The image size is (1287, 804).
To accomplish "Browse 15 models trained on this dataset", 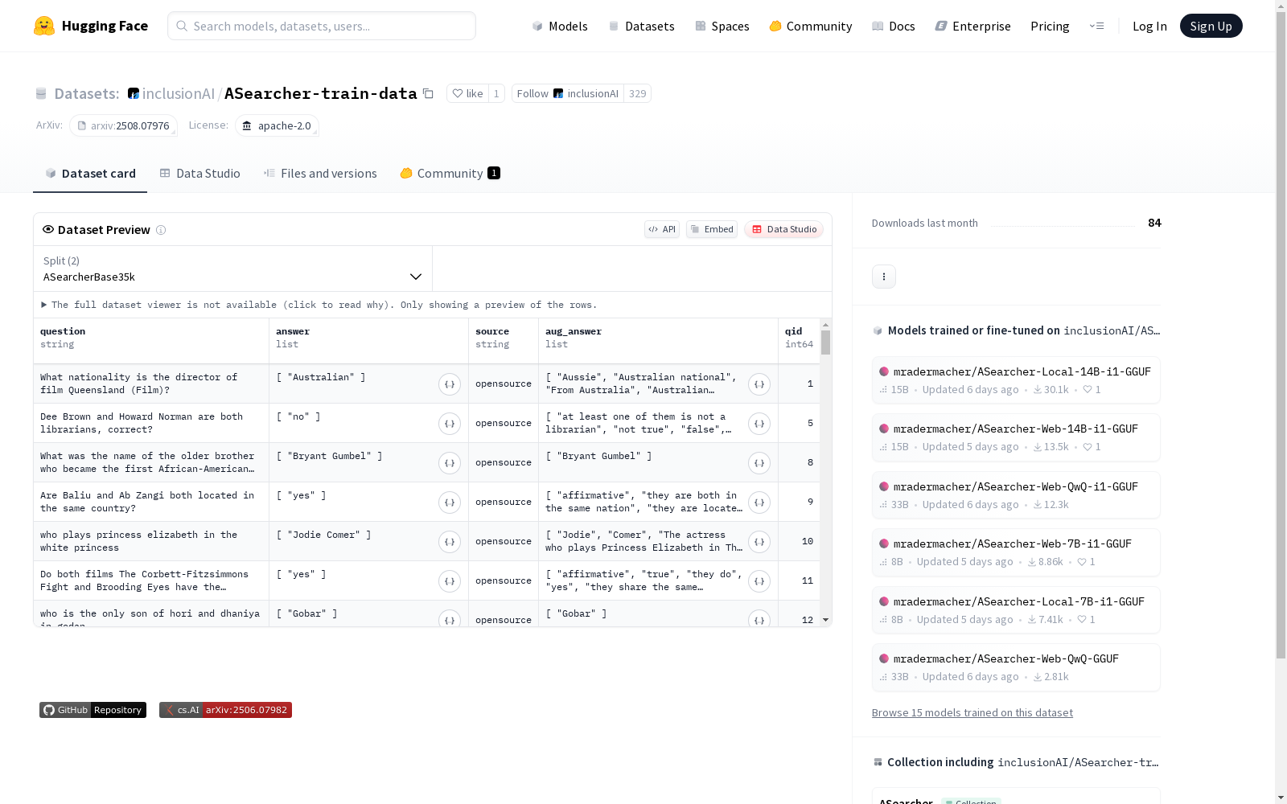I will click(x=972, y=713).
